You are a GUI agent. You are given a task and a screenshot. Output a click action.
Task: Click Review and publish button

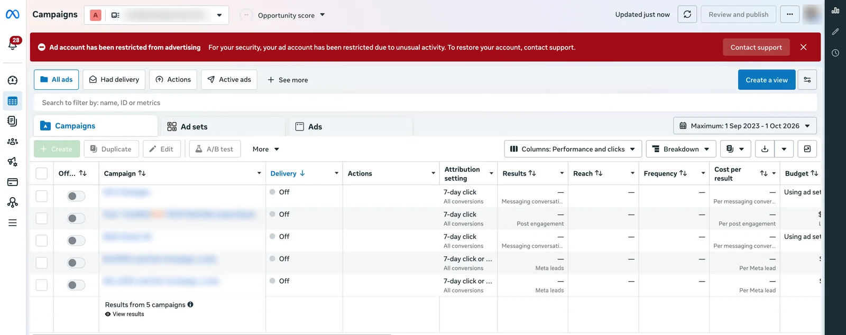739,14
